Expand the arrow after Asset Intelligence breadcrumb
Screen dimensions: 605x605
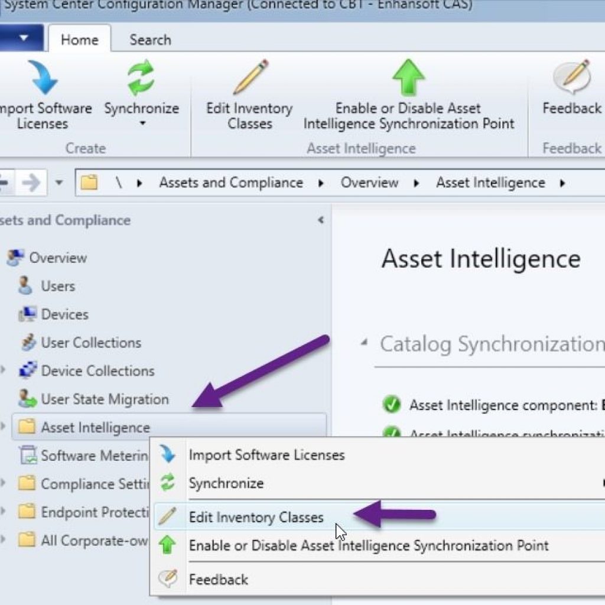tap(562, 183)
